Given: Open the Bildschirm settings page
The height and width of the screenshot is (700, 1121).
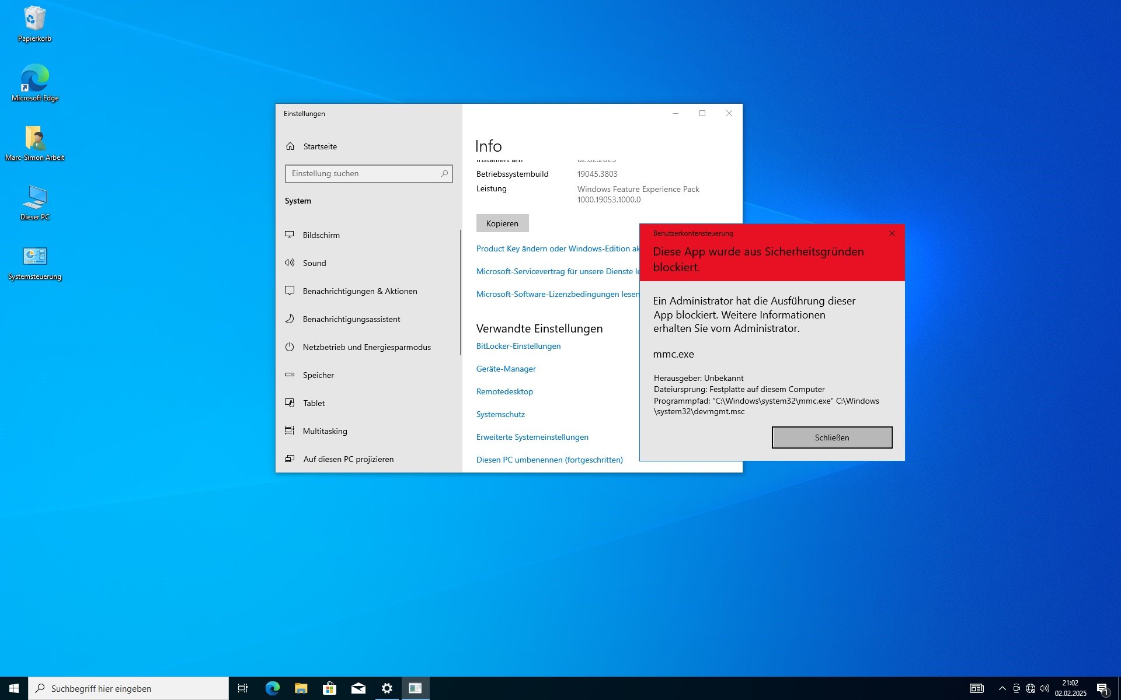Looking at the screenshot, I should click(x=321, y=235).
